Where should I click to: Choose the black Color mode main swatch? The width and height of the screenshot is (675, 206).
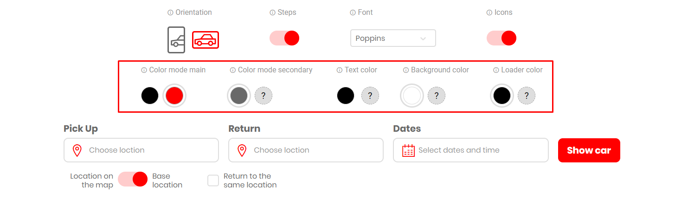tap(150, 96)
